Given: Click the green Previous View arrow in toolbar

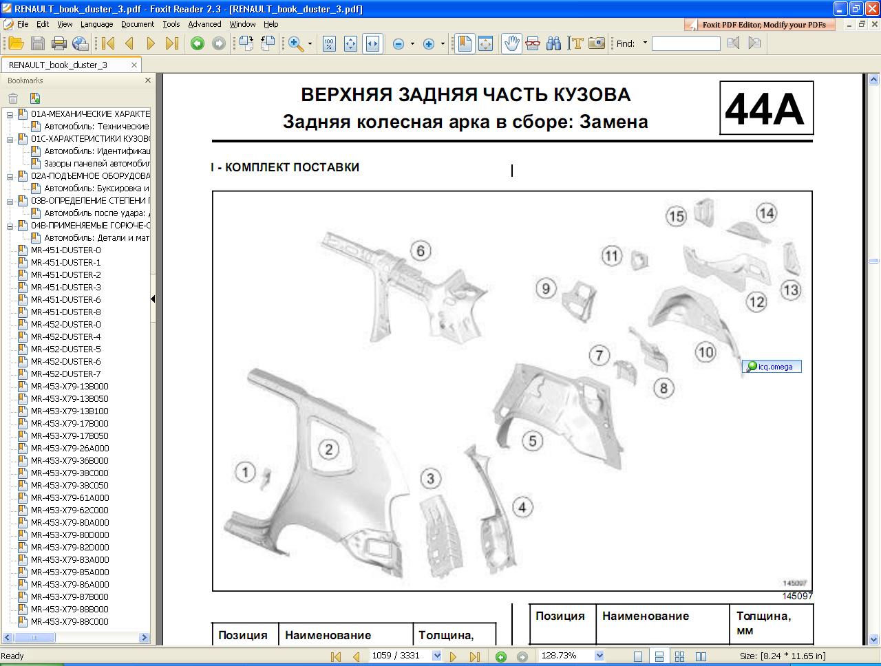Looking at the screenshot, I should [x=198, y=43].
